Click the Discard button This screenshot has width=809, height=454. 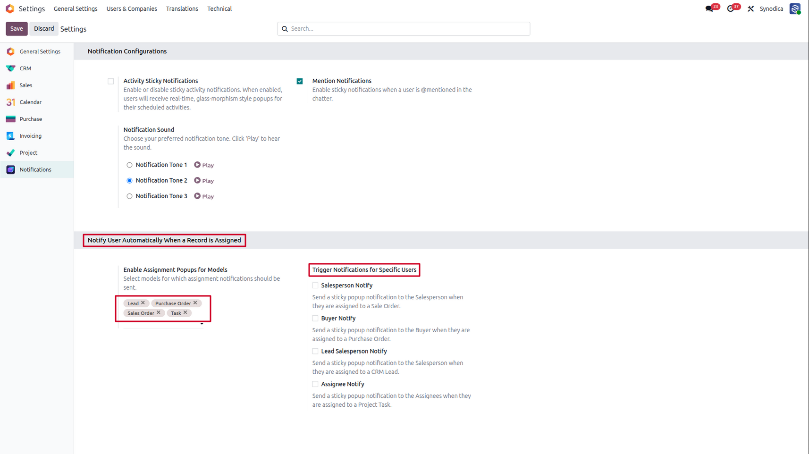44,29
